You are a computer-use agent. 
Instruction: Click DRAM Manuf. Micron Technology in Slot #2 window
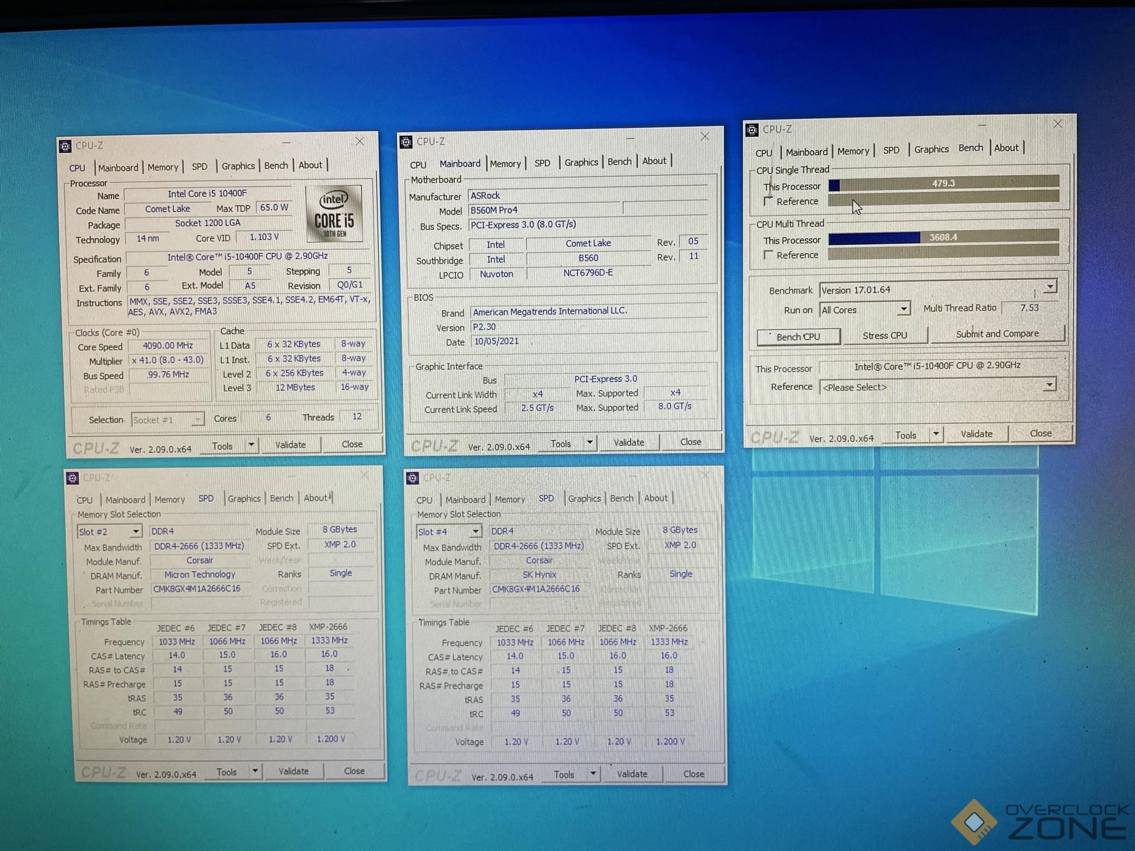(200, 575)
